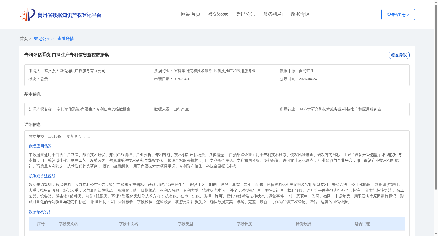Go to the 登记公示 nav item

218,14
